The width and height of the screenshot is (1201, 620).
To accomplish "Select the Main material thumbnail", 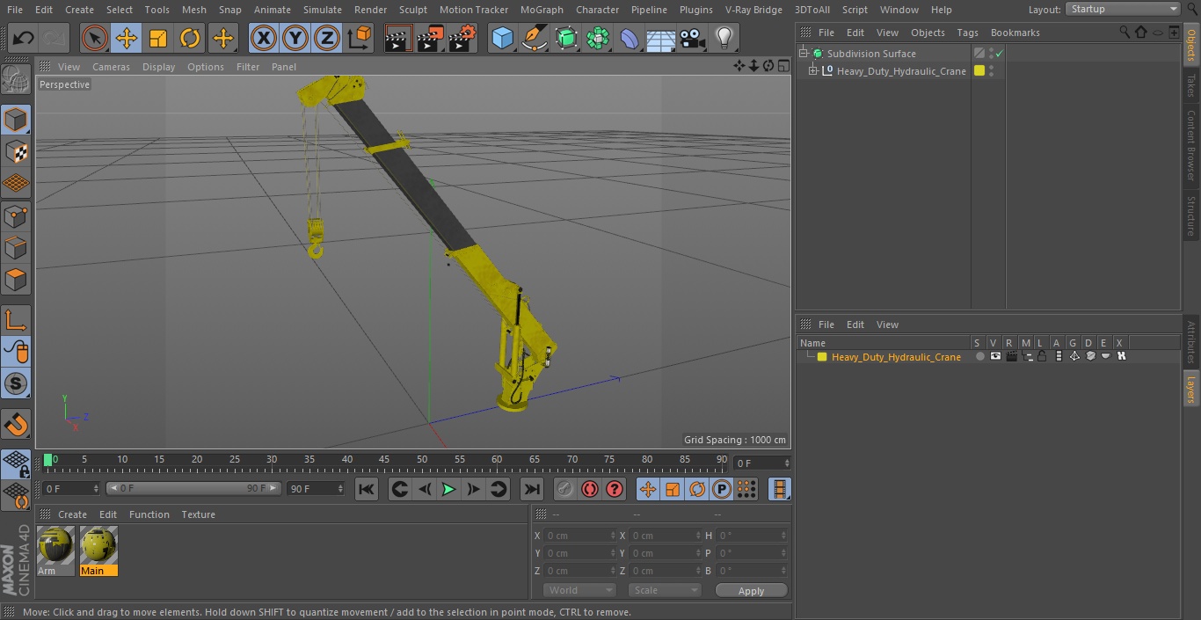I will (x=98, y=551).
